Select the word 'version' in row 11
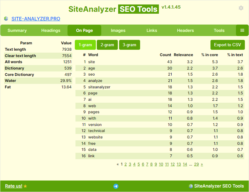The height and width of the screenshot is (192, 249). pyautogui.click(x=95, y=125)
